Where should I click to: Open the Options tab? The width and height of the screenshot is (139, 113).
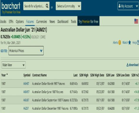pos(20,21)
